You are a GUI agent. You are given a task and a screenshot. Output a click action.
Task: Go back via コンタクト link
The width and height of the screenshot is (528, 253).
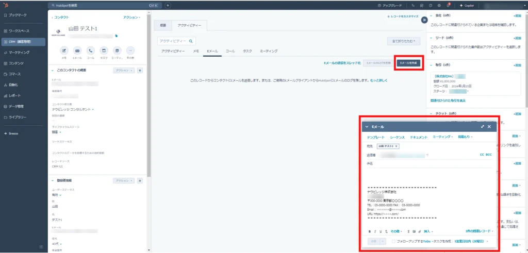click(x=60, y=17)
